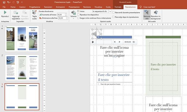Image resolution: width=187 pixels, height=112 pixels.
Task: Click green 'Fare clic per inserire il testo' placeholder
Action: tap(163, 67)
